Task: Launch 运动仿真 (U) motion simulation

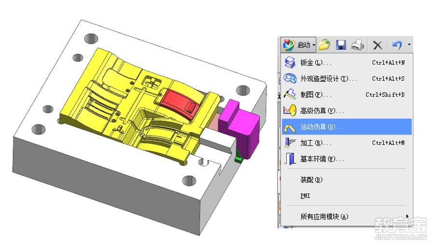Action: click(x=347, y=127)
